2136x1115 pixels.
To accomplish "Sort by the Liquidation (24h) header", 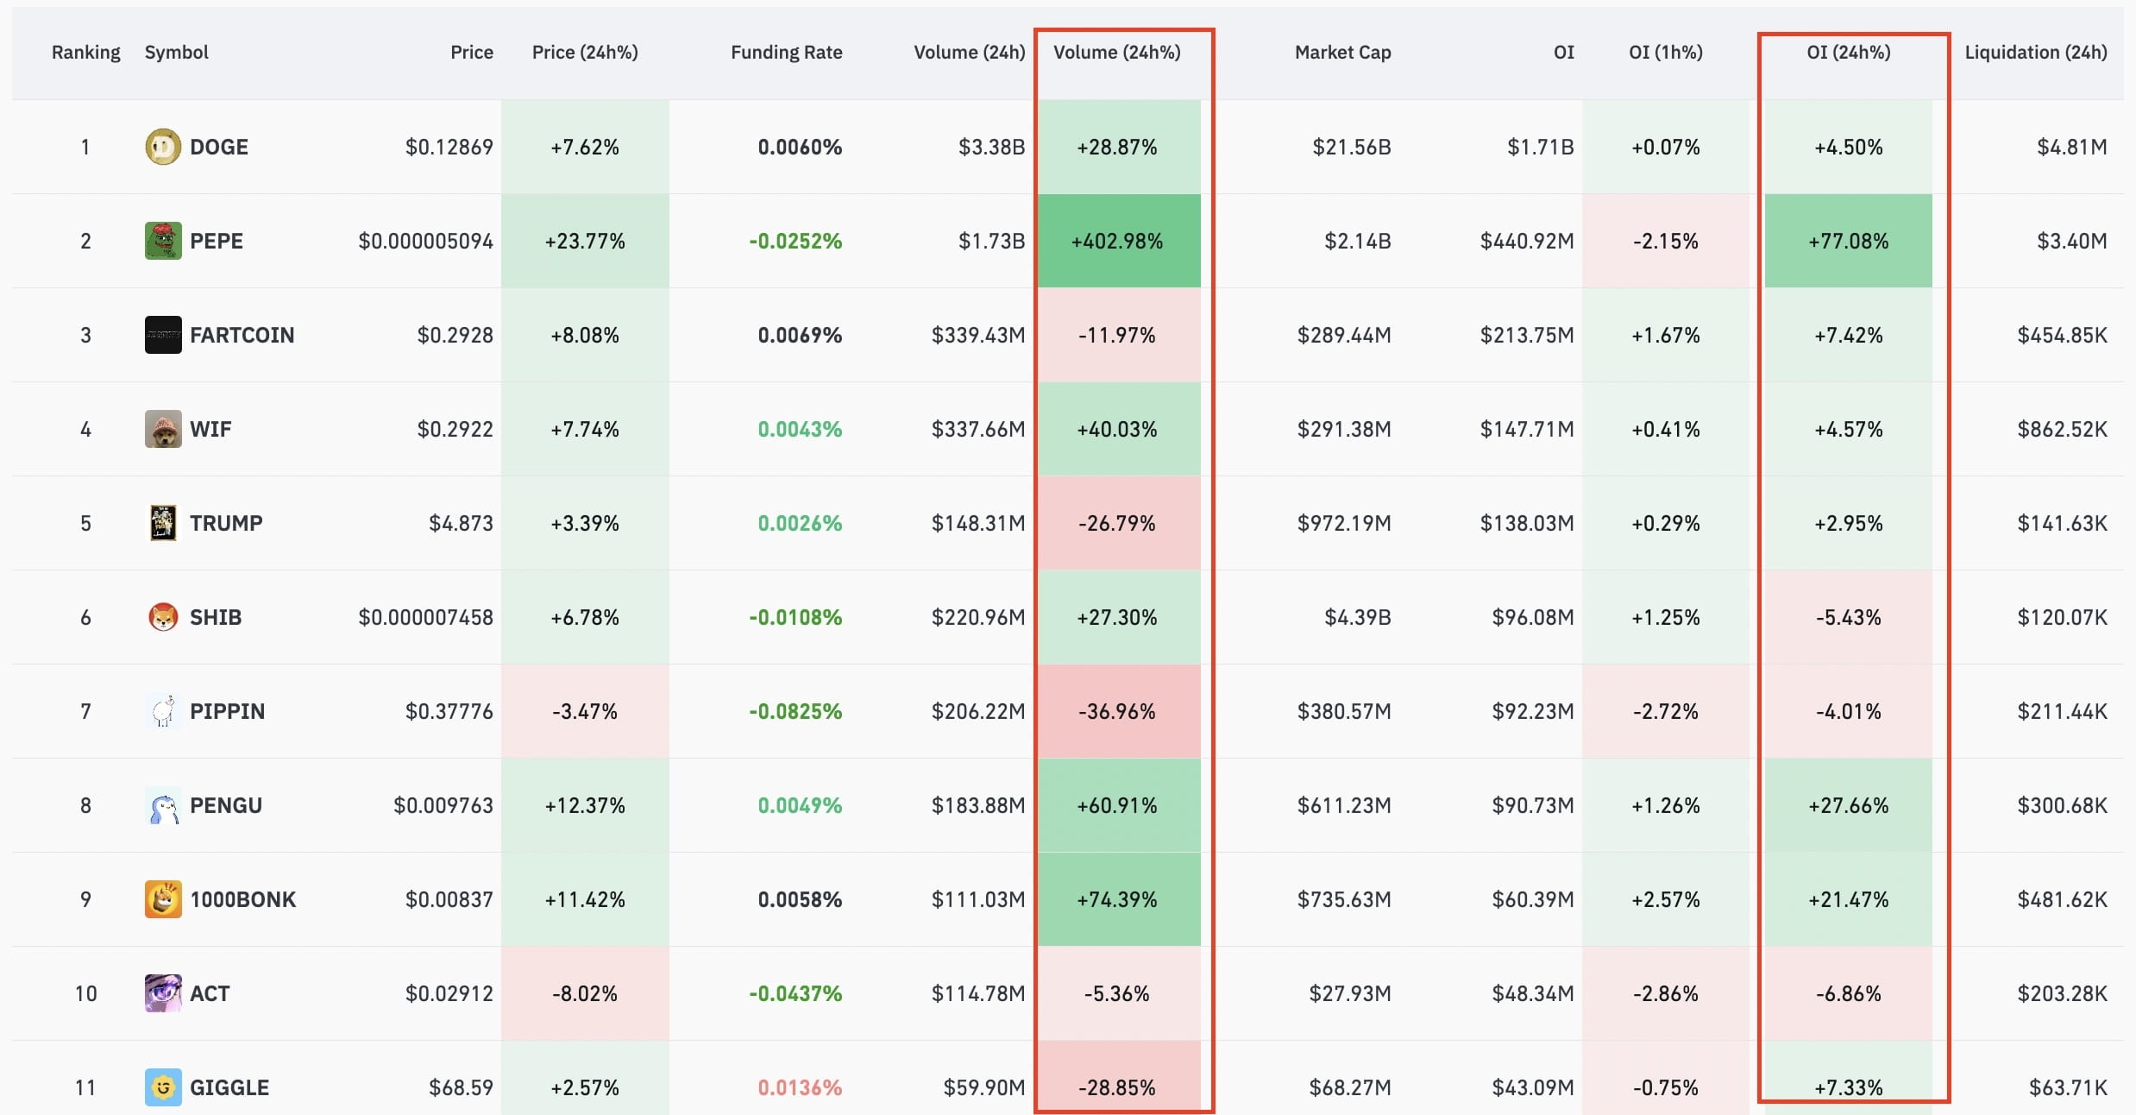I will 2036,52.
